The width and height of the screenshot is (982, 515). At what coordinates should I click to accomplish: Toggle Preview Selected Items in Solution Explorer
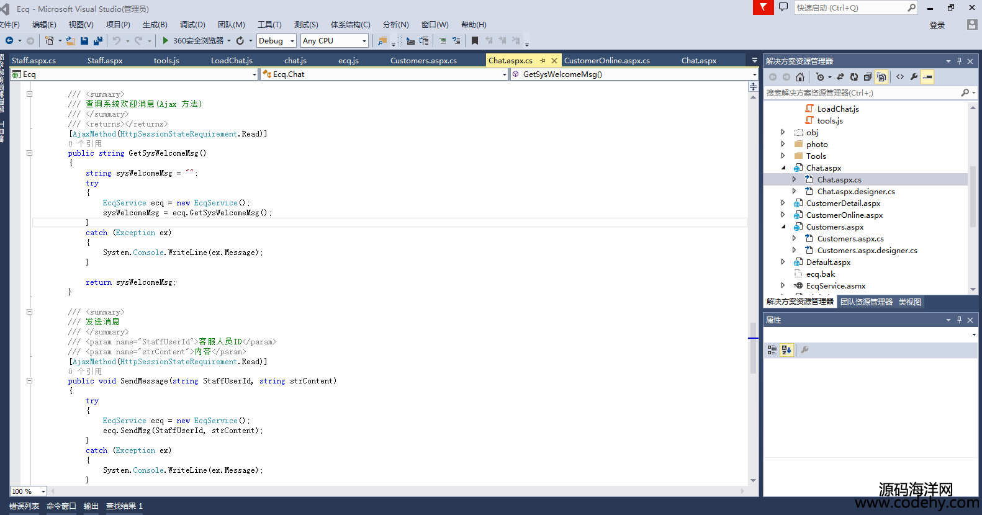pyautogui.click(x=927, y=77)
